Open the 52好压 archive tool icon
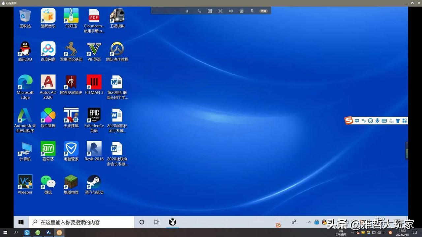Screen dimensions: 422x237 tap(71, 18)
